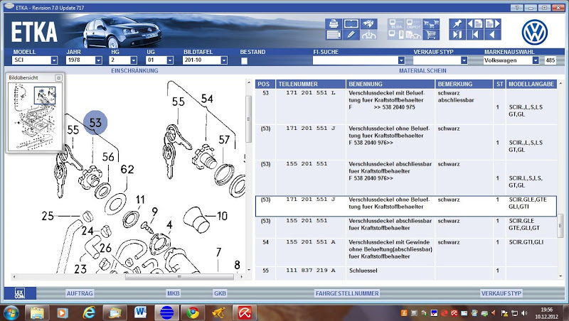Click the ELSA icon in the toolbar
Viewport: 569px width, 321px height.
(x=395, y=23)
